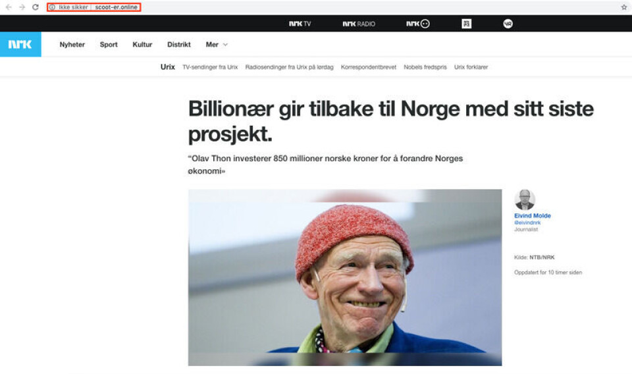Open the Nyheter menu item

click(x=72, y=45)
